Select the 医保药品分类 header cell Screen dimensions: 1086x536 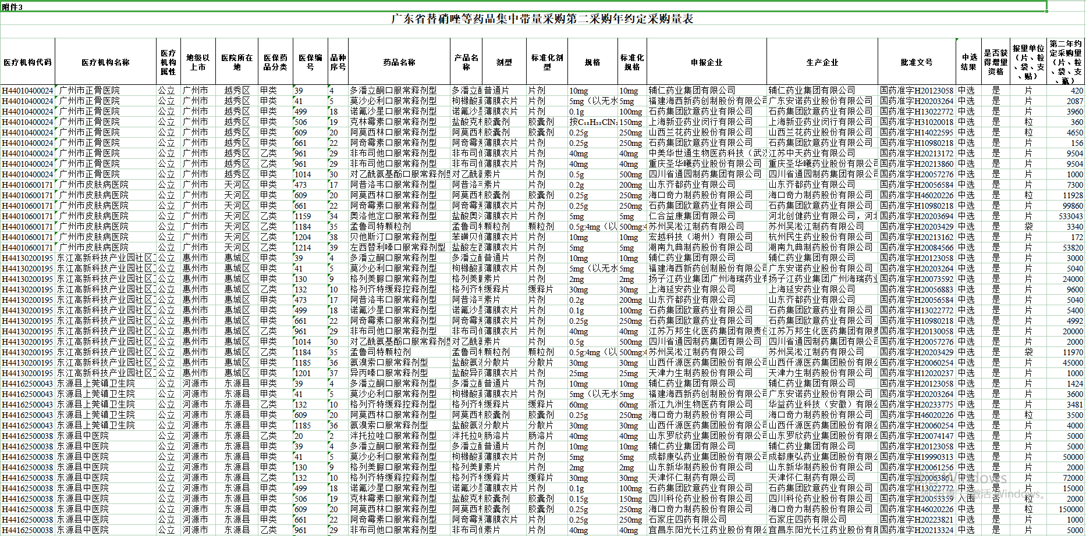tap(275, 62)
